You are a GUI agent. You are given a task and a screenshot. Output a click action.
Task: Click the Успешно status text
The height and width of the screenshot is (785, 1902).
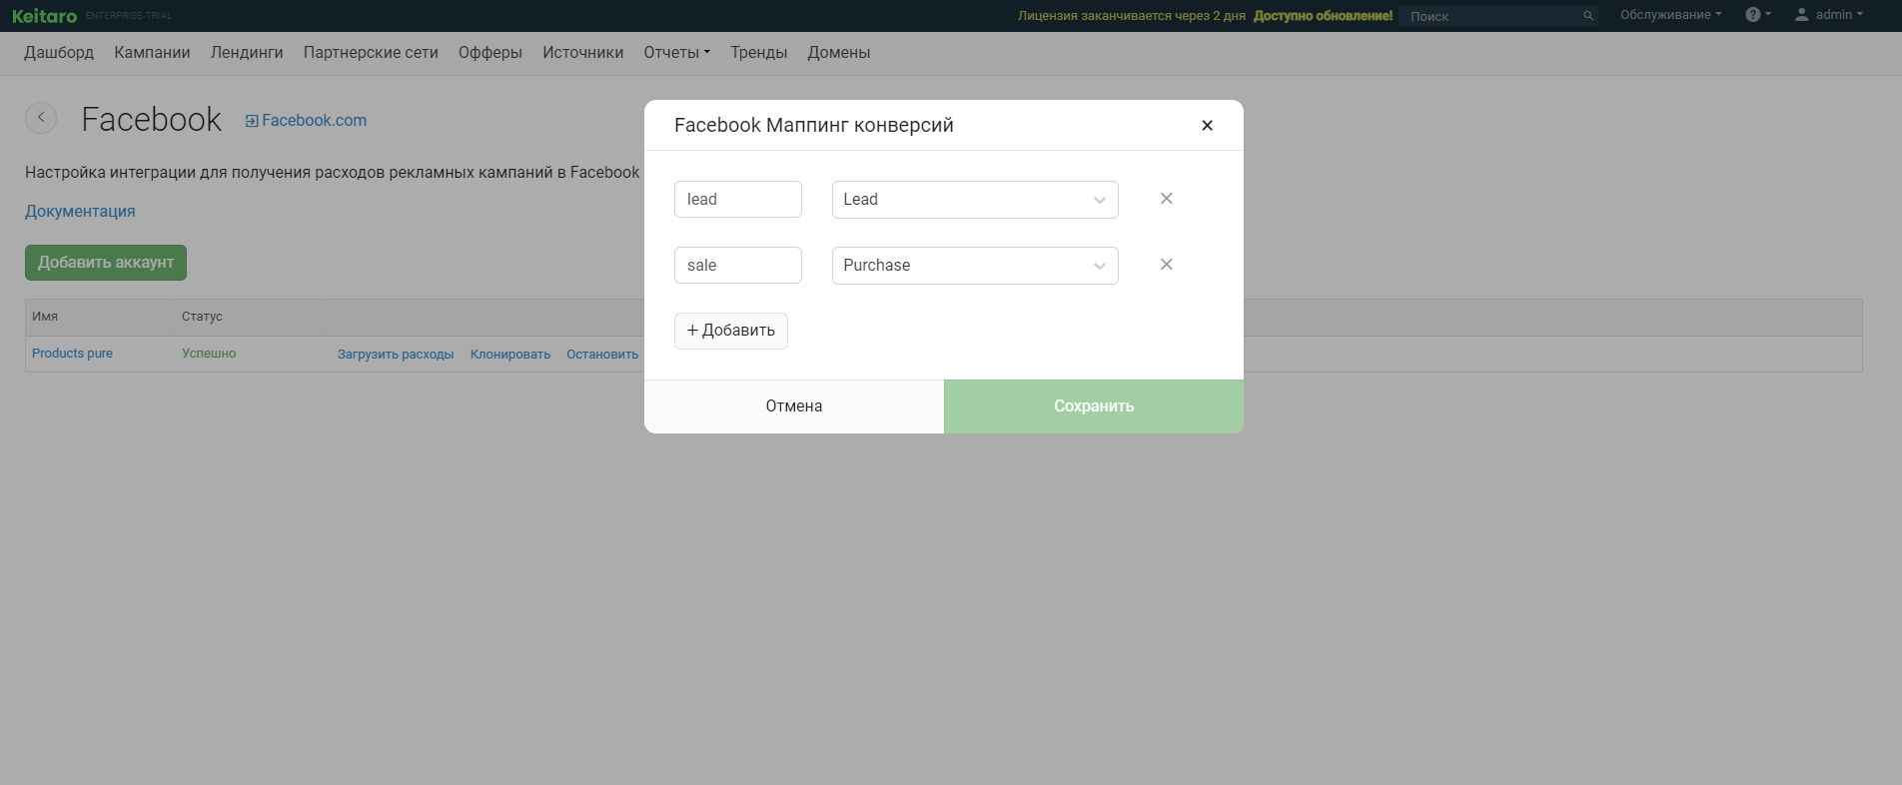point(209,354)
